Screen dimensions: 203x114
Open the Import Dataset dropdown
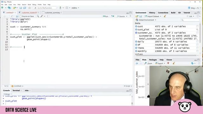[161, 16]
